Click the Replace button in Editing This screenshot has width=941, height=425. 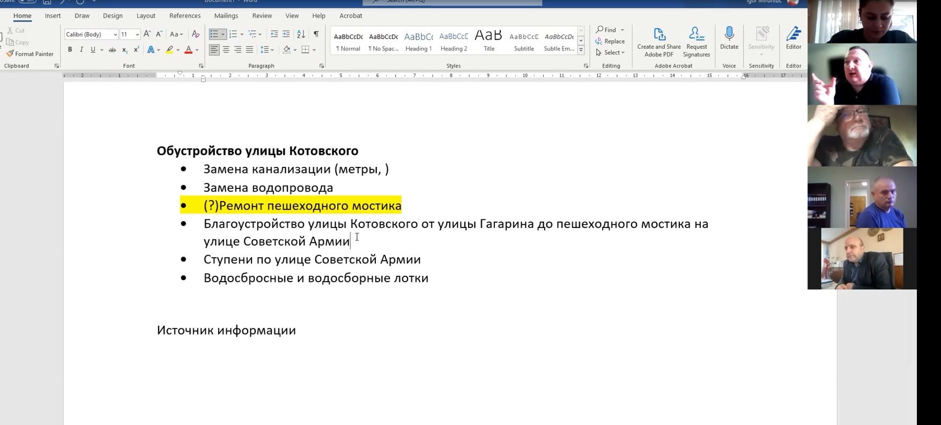click(610, 41)
